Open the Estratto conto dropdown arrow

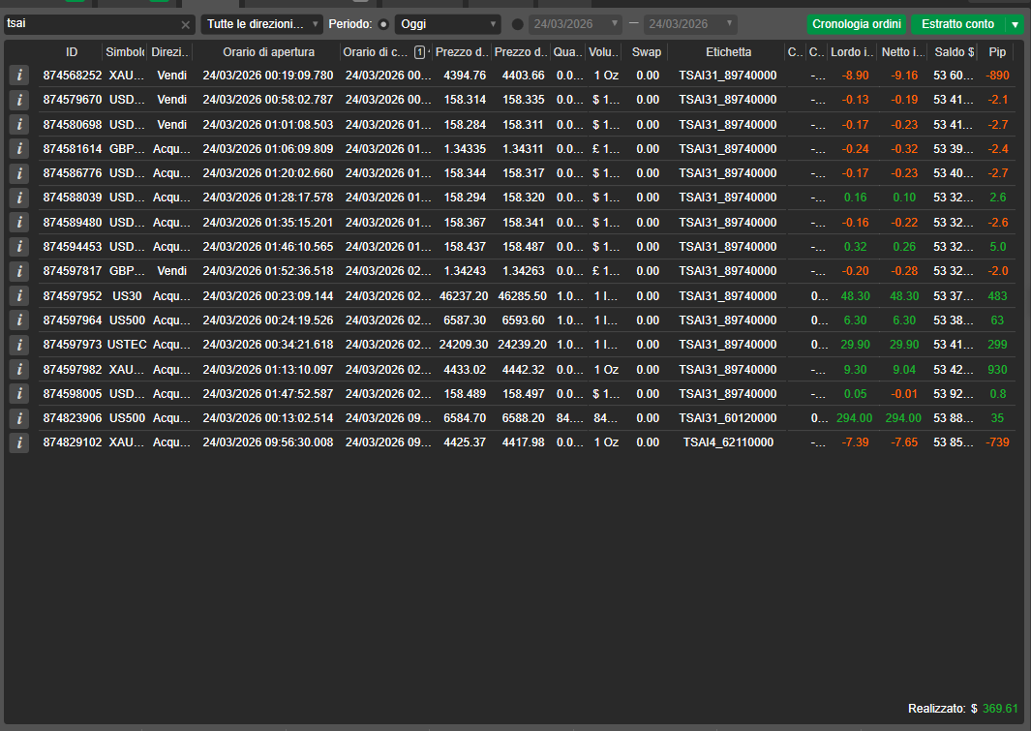(1016, 24)
